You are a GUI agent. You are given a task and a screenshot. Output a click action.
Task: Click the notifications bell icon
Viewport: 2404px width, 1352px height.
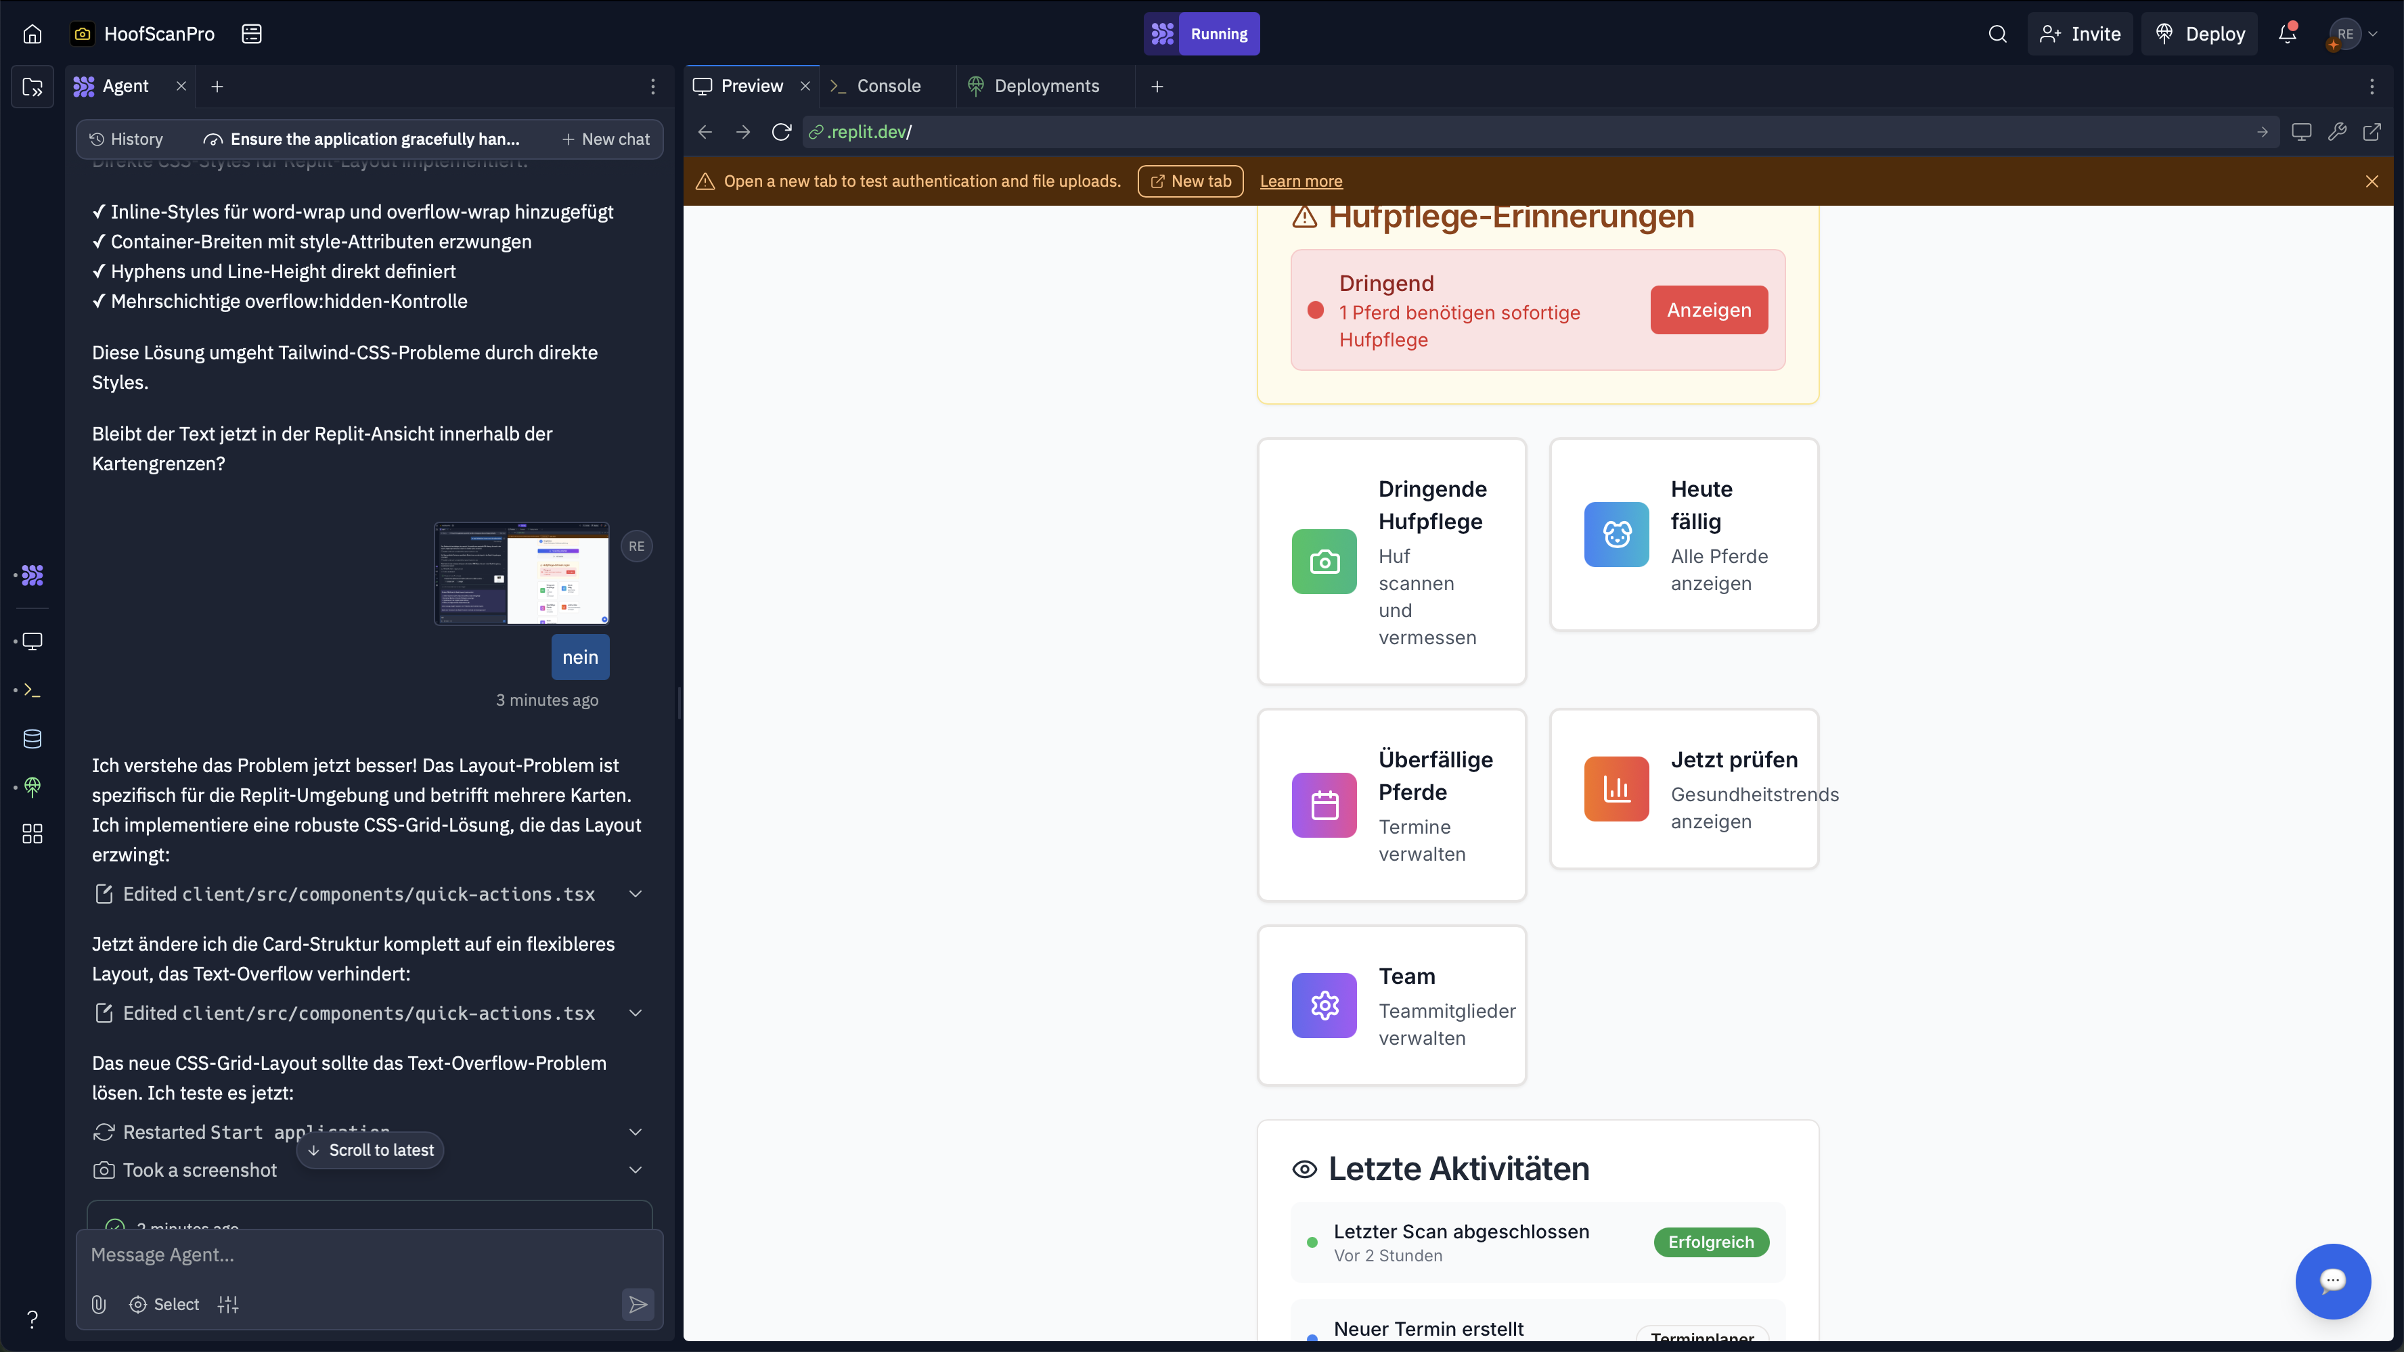pos(2286,34)
